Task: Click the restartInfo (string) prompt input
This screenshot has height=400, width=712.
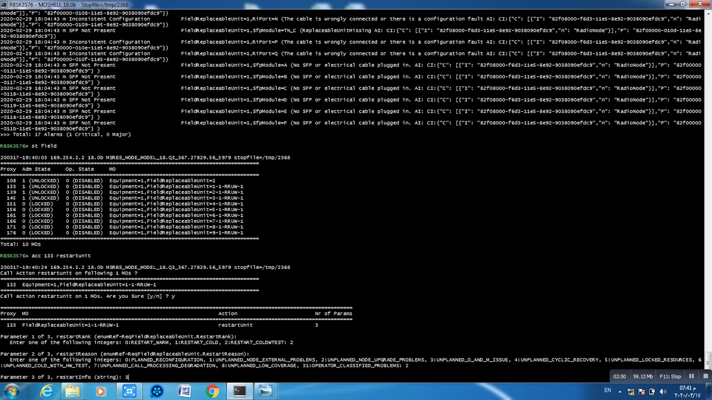Action: (x=127, y=377)
